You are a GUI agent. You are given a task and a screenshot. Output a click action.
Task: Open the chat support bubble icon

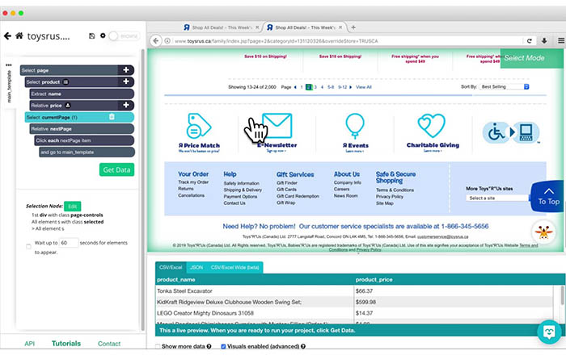(549, 332)
